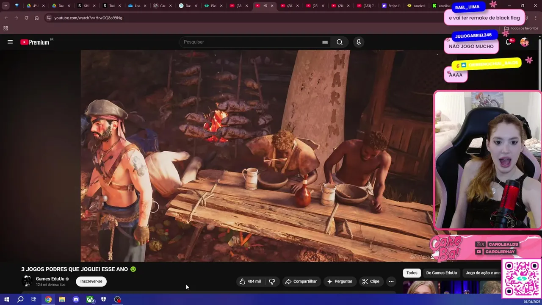Mute the playing tab via speaker icon
Viewport: 542px width, 305px height.
coord(265,6)
